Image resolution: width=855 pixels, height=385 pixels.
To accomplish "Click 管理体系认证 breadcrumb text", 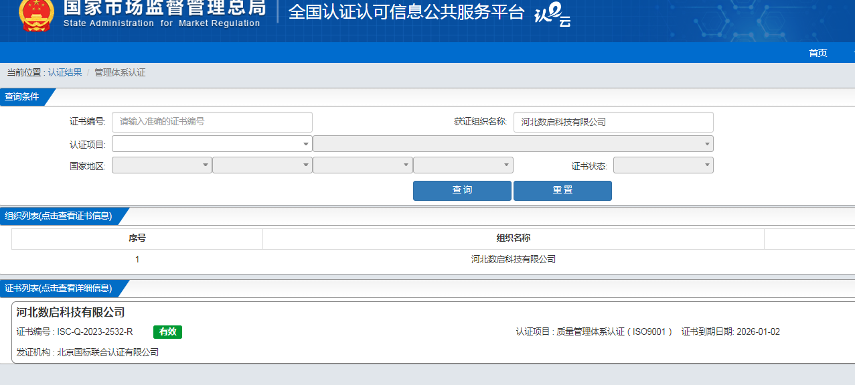I will tap(120, 72).
